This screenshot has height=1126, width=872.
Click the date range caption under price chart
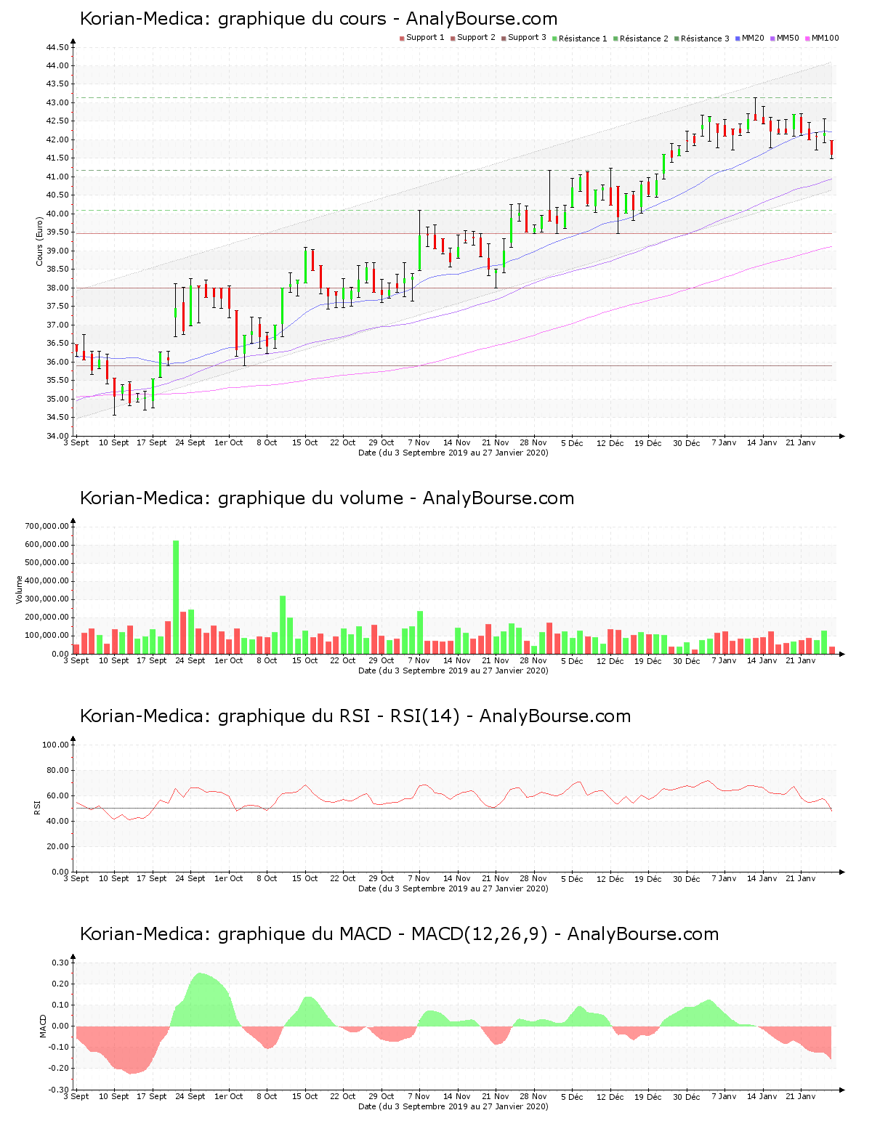click(453, 453)
